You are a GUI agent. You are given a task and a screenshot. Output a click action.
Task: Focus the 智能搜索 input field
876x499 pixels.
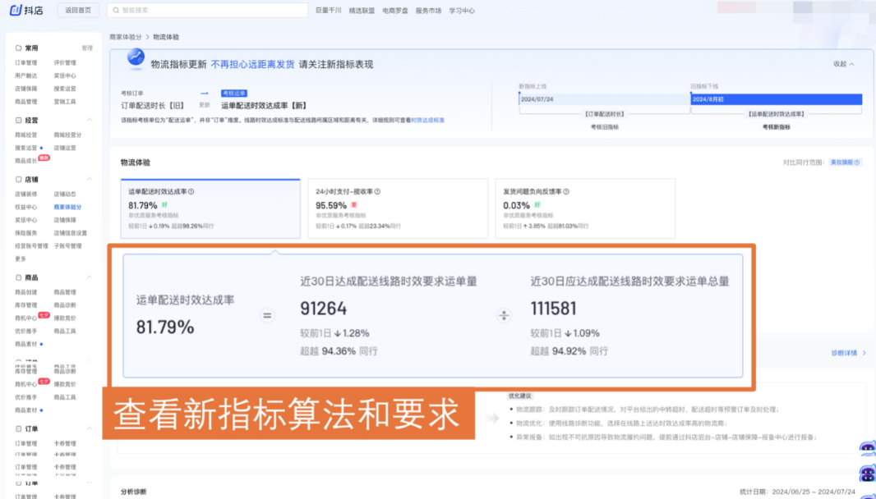click(x=207, y=10)
